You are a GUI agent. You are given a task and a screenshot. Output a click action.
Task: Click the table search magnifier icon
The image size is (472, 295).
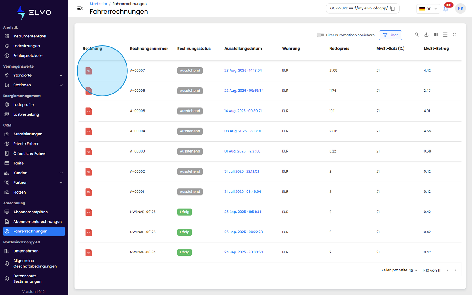click(x=417, y=35)
